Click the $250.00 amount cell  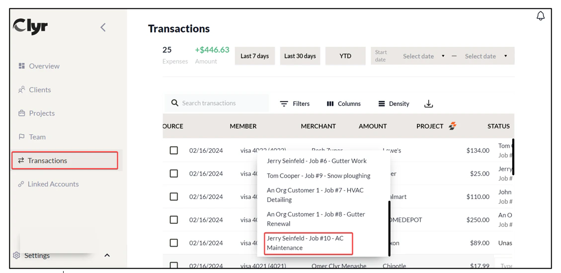coord(478,220)
